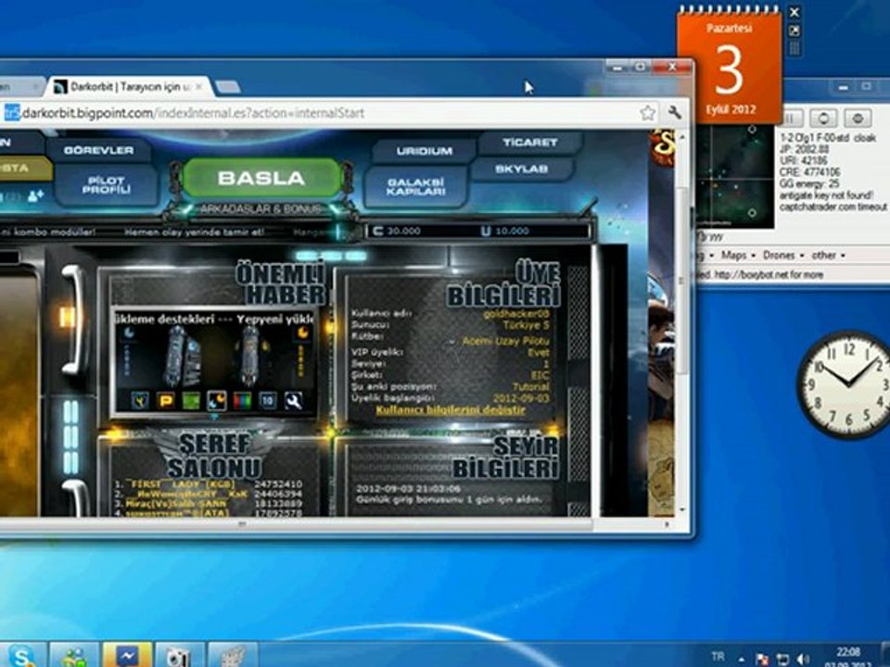890x667 pixels.
Task: Click the browser horizontal scrollbar right arrow
Action: tap(667, 525)
